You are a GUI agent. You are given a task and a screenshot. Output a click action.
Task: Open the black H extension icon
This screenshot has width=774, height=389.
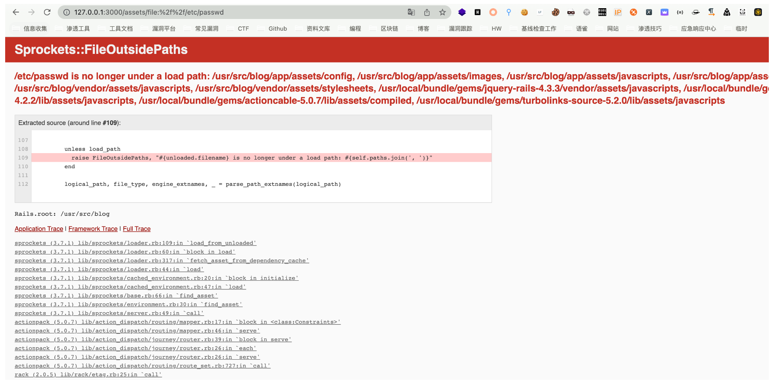click(478, 13)
